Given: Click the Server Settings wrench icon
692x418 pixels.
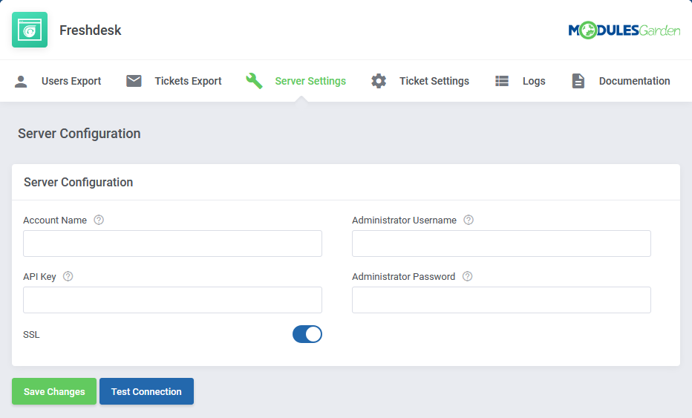Looking at the screenshot, I should click(x=254, y=81).
